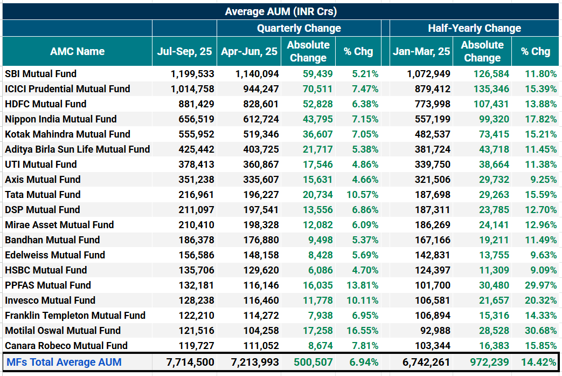Select Tata quarterly percent 10.57%
The image size is (562, 376).
(x=362, y=194)
